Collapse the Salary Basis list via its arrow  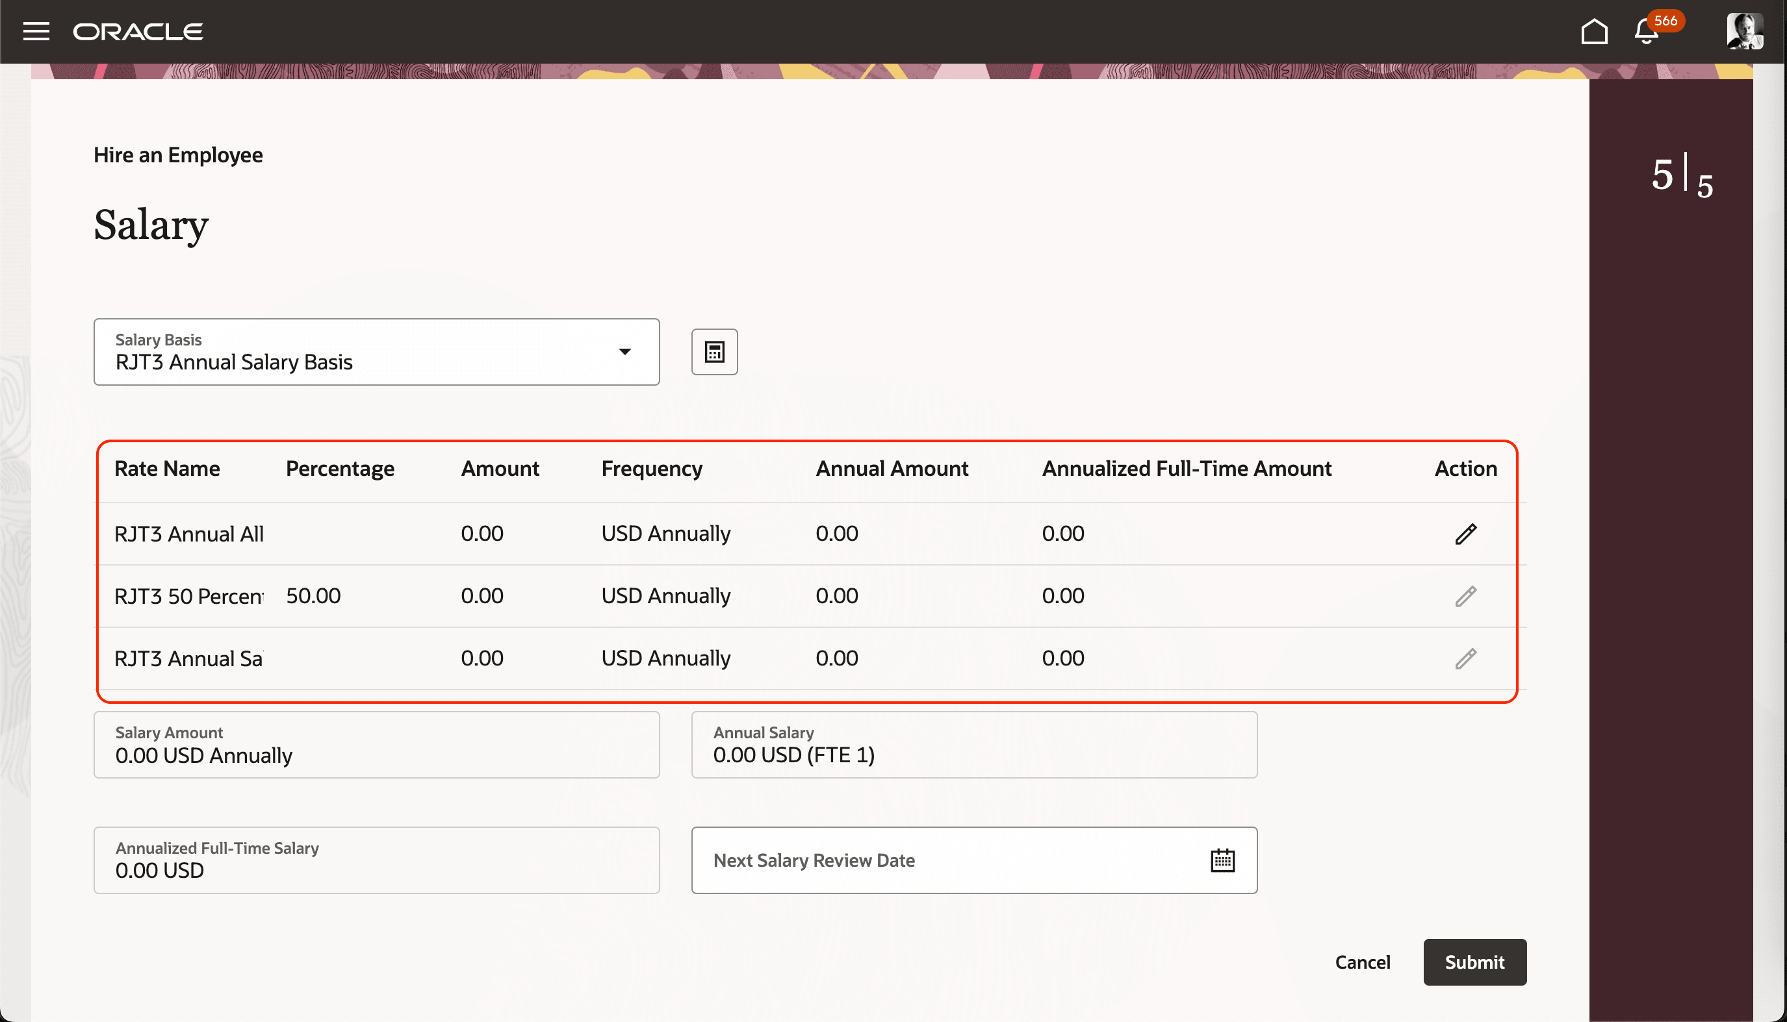pos(625,352)
